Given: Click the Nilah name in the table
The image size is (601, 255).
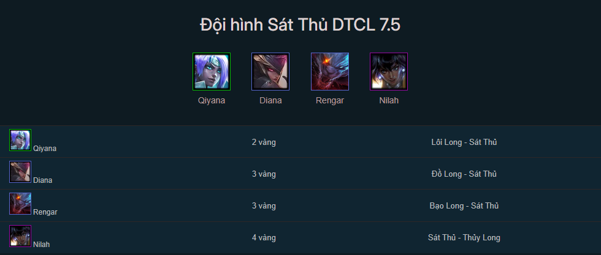Looking at the screenshot, I should tap(42, 244).
